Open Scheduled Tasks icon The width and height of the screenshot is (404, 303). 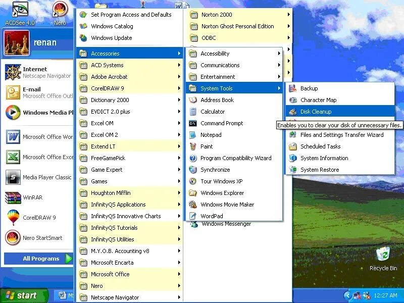point(292,146)
